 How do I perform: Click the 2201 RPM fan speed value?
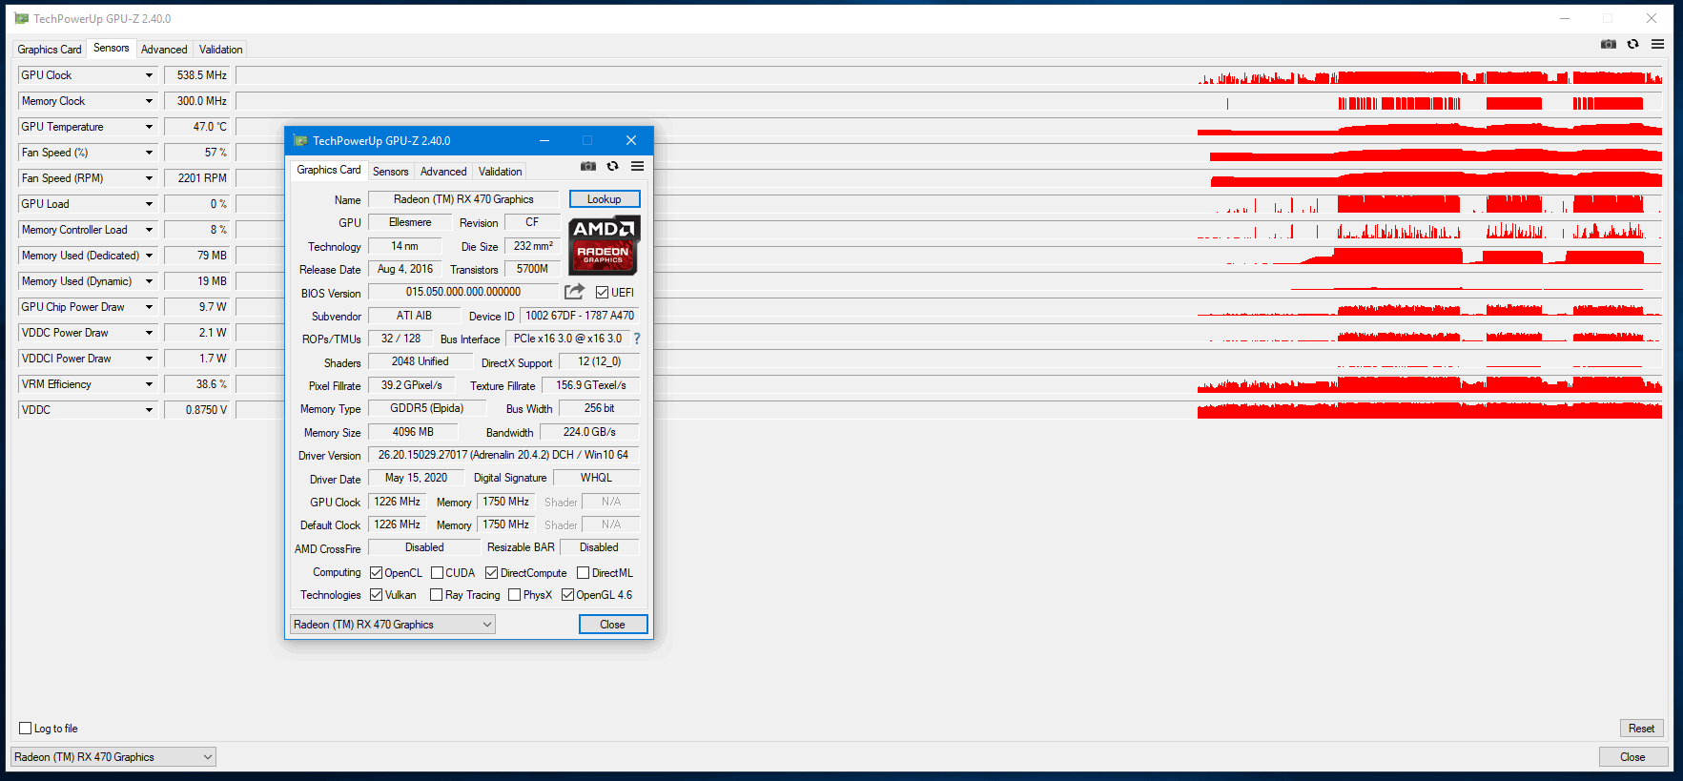(x=197, y=178)
